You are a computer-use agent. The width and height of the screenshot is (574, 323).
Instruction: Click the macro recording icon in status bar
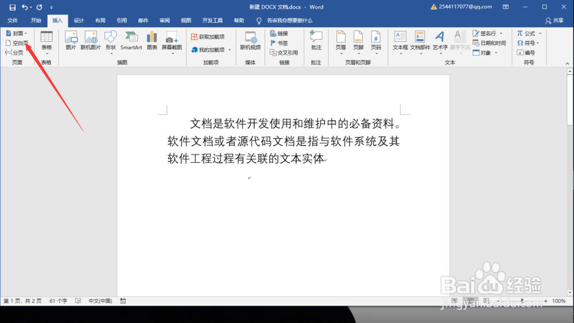coord(123,301)
